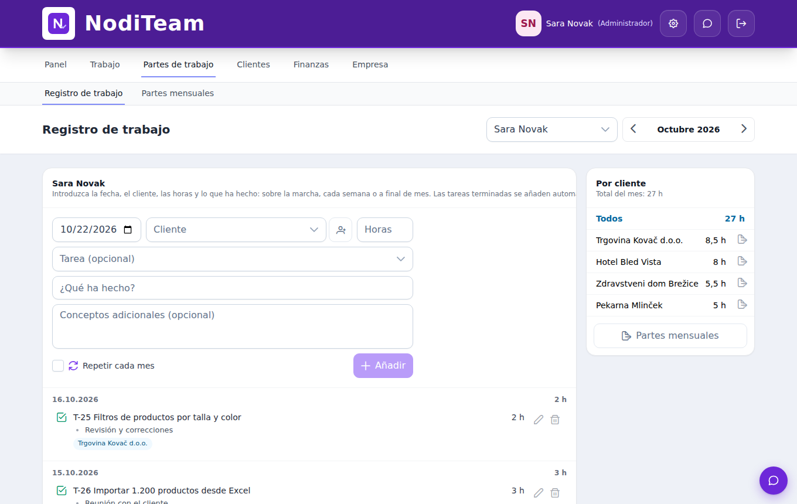Click the Conceptos adicionales text area
The height and width of the screenshot is (504, 797).
[x=233, y=326]
